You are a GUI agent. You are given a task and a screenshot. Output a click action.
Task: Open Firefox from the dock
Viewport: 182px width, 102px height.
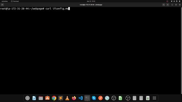point(74,98)
